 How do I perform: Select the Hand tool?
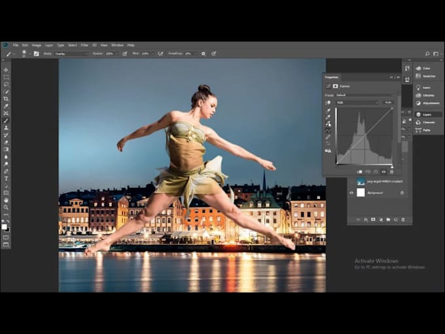(x=6, y=200)
